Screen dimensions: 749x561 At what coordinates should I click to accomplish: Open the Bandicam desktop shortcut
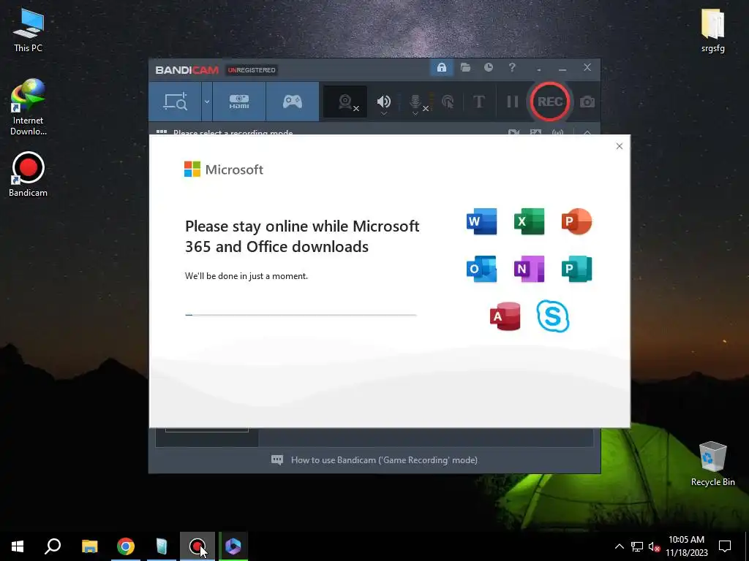pyautogui.click(x=28, y=174)
